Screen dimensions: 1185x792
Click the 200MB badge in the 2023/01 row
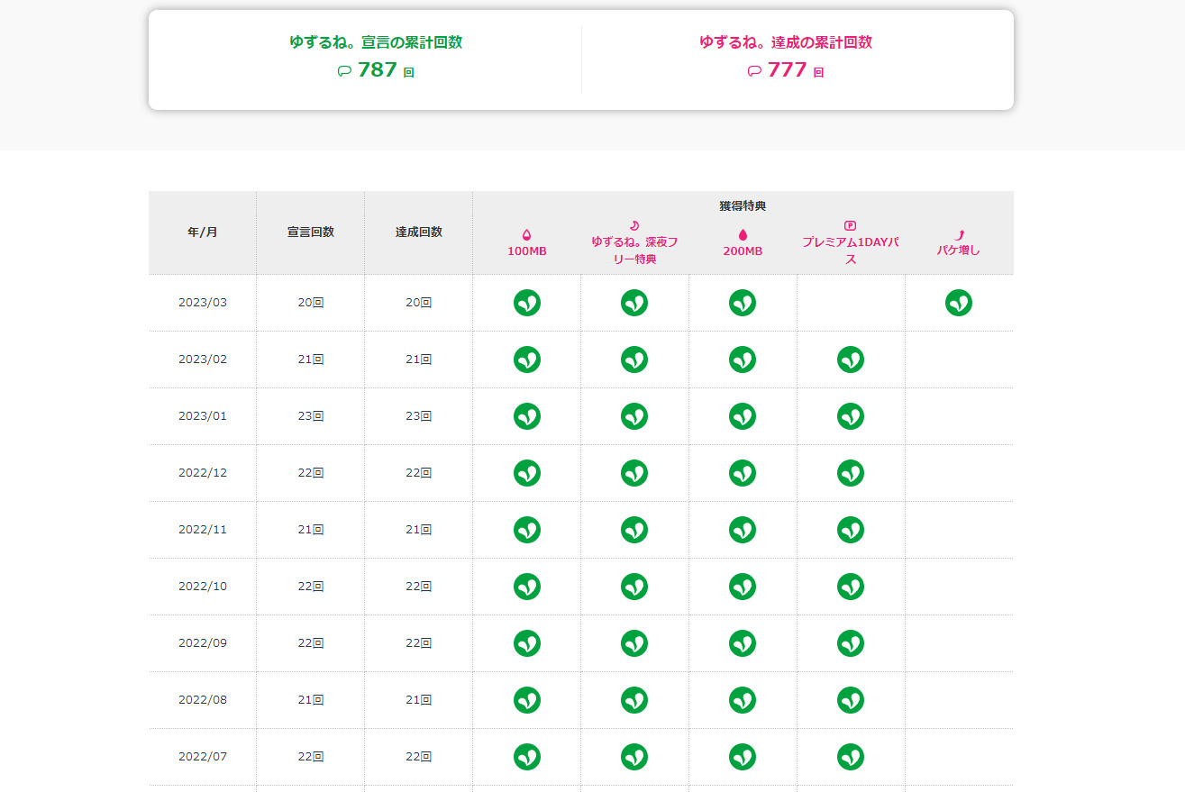point(743,416)
